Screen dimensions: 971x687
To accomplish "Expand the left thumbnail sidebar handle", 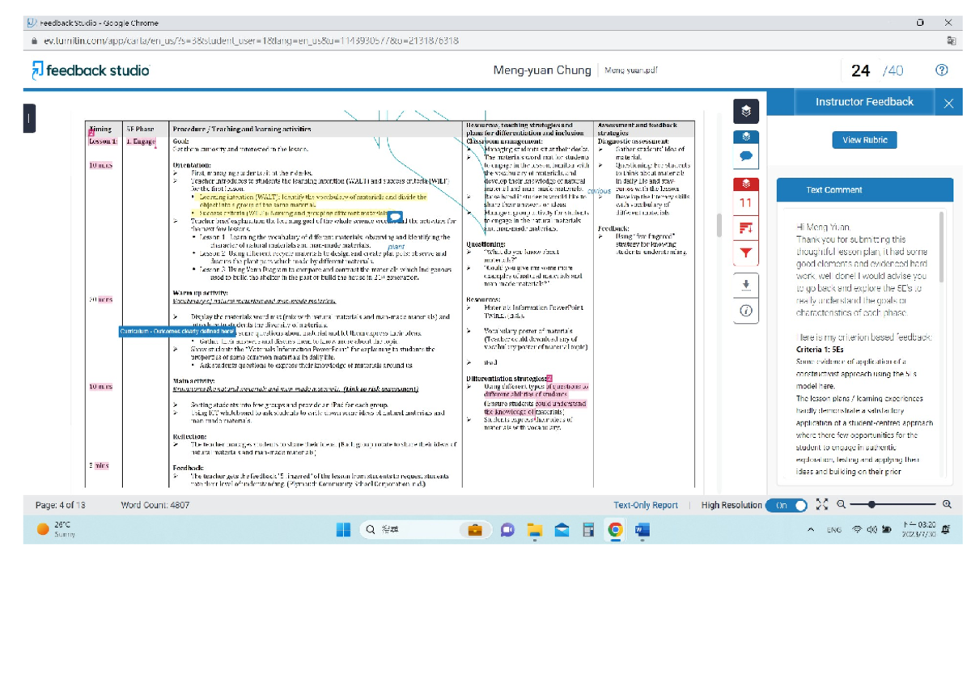I will [29, 119].
